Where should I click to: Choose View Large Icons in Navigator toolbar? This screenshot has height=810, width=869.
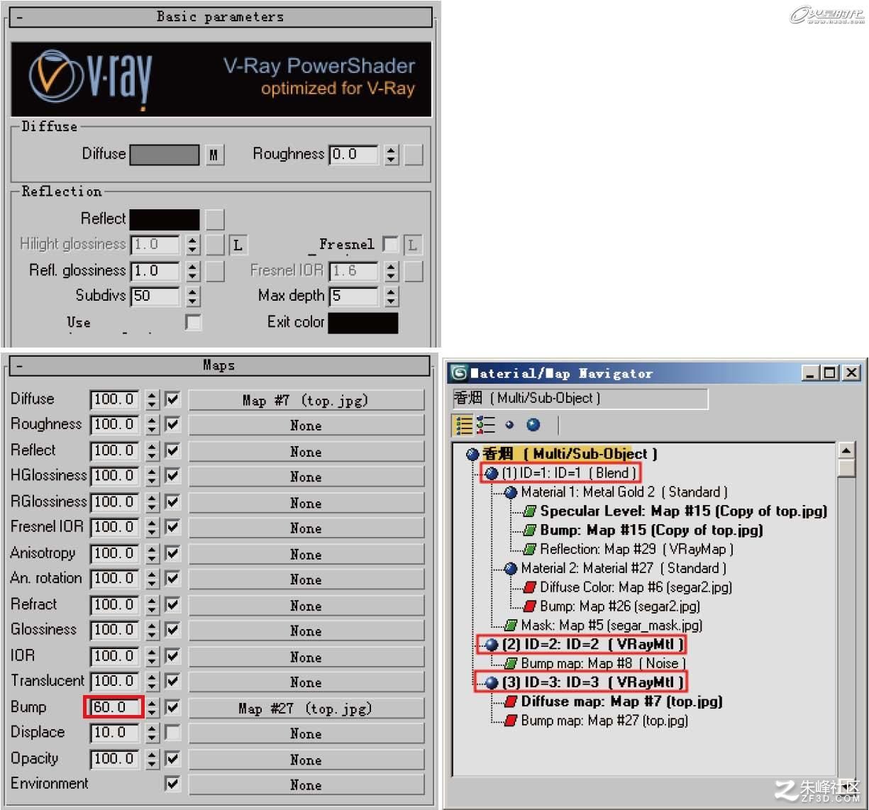[533, 425]
